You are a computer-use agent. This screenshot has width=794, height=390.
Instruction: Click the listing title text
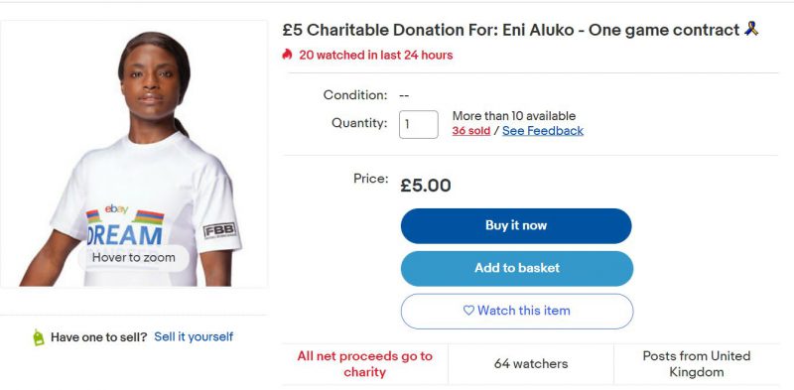click(x=511, y=30)
